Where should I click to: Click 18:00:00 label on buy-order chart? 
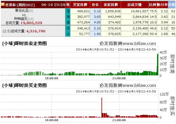51,120
